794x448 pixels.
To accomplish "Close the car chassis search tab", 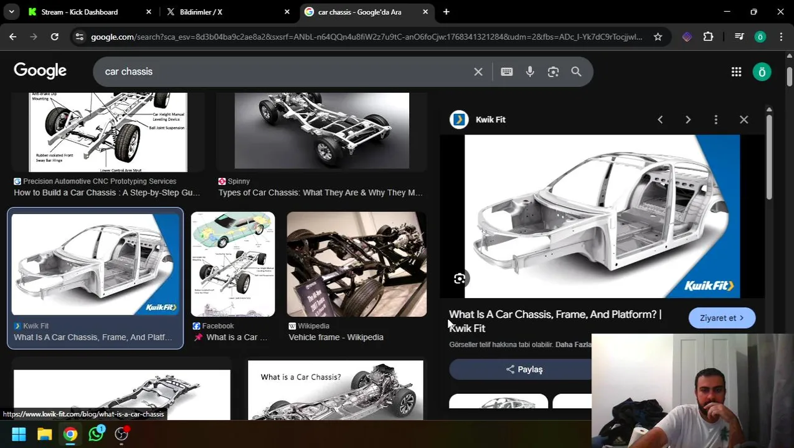I will [x=425, y=12].
